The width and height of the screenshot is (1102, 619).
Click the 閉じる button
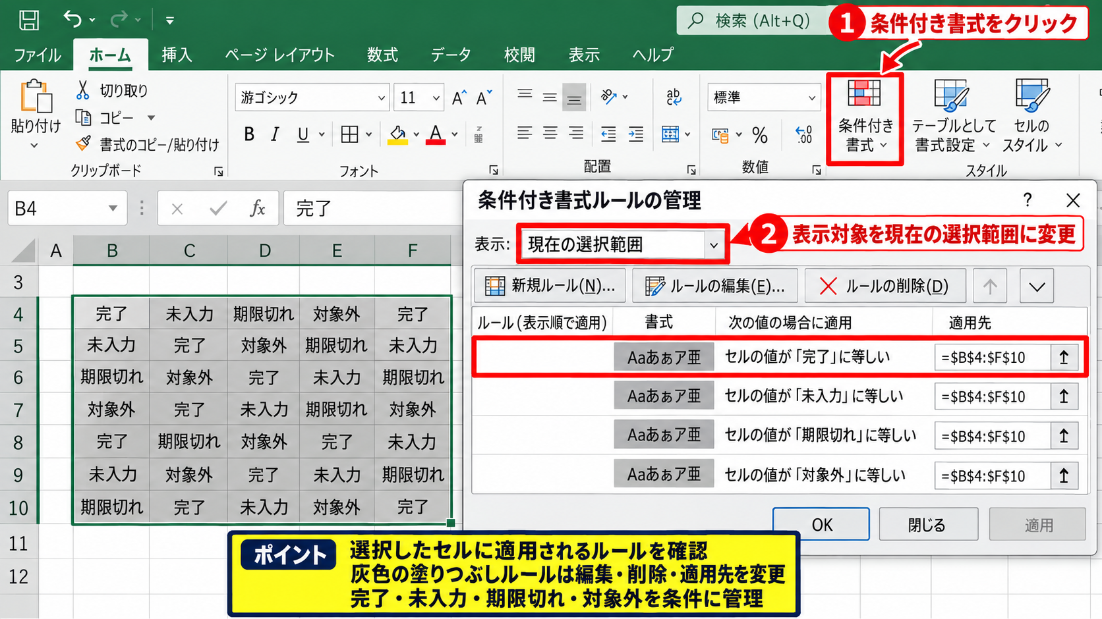point(927,524)
